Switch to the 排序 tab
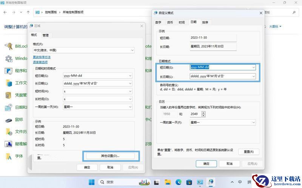 pos(205,22)
